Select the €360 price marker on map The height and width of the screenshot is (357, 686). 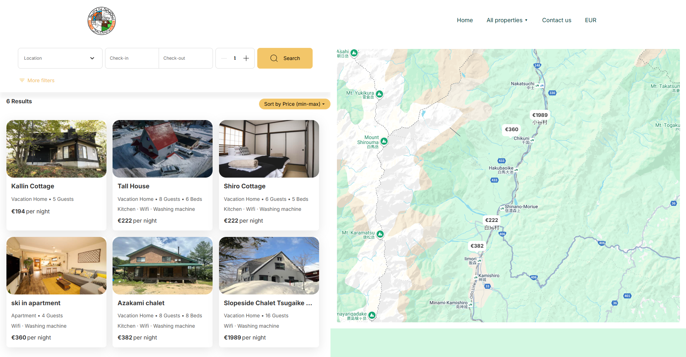click(x=511, y=129)
